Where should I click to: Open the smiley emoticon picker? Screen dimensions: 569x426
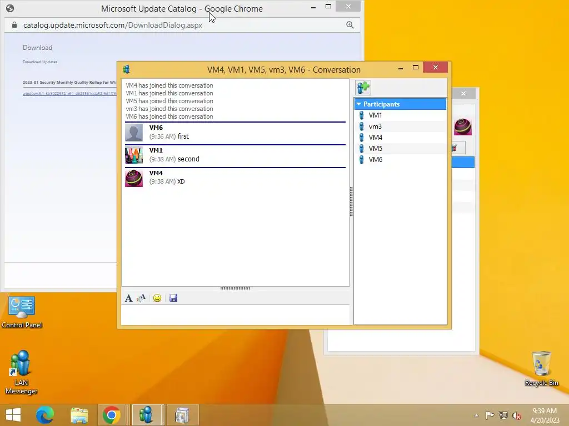(157, 298)
